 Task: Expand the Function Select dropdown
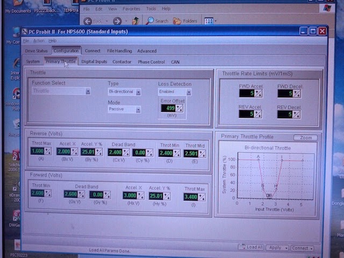pyautogui.click(x=88, y=91)
